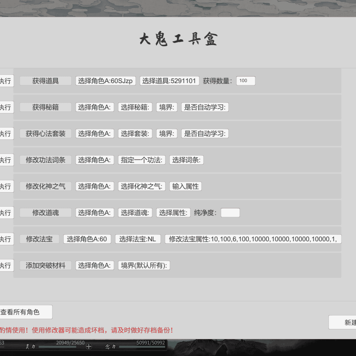Open 是否自动学习 option in 获得心法套装 row
Viewport: 356px width, 356px height.
tap(205, 133)
